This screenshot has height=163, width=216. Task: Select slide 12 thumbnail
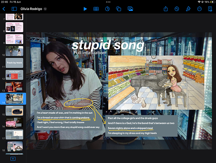click(14, 75)
